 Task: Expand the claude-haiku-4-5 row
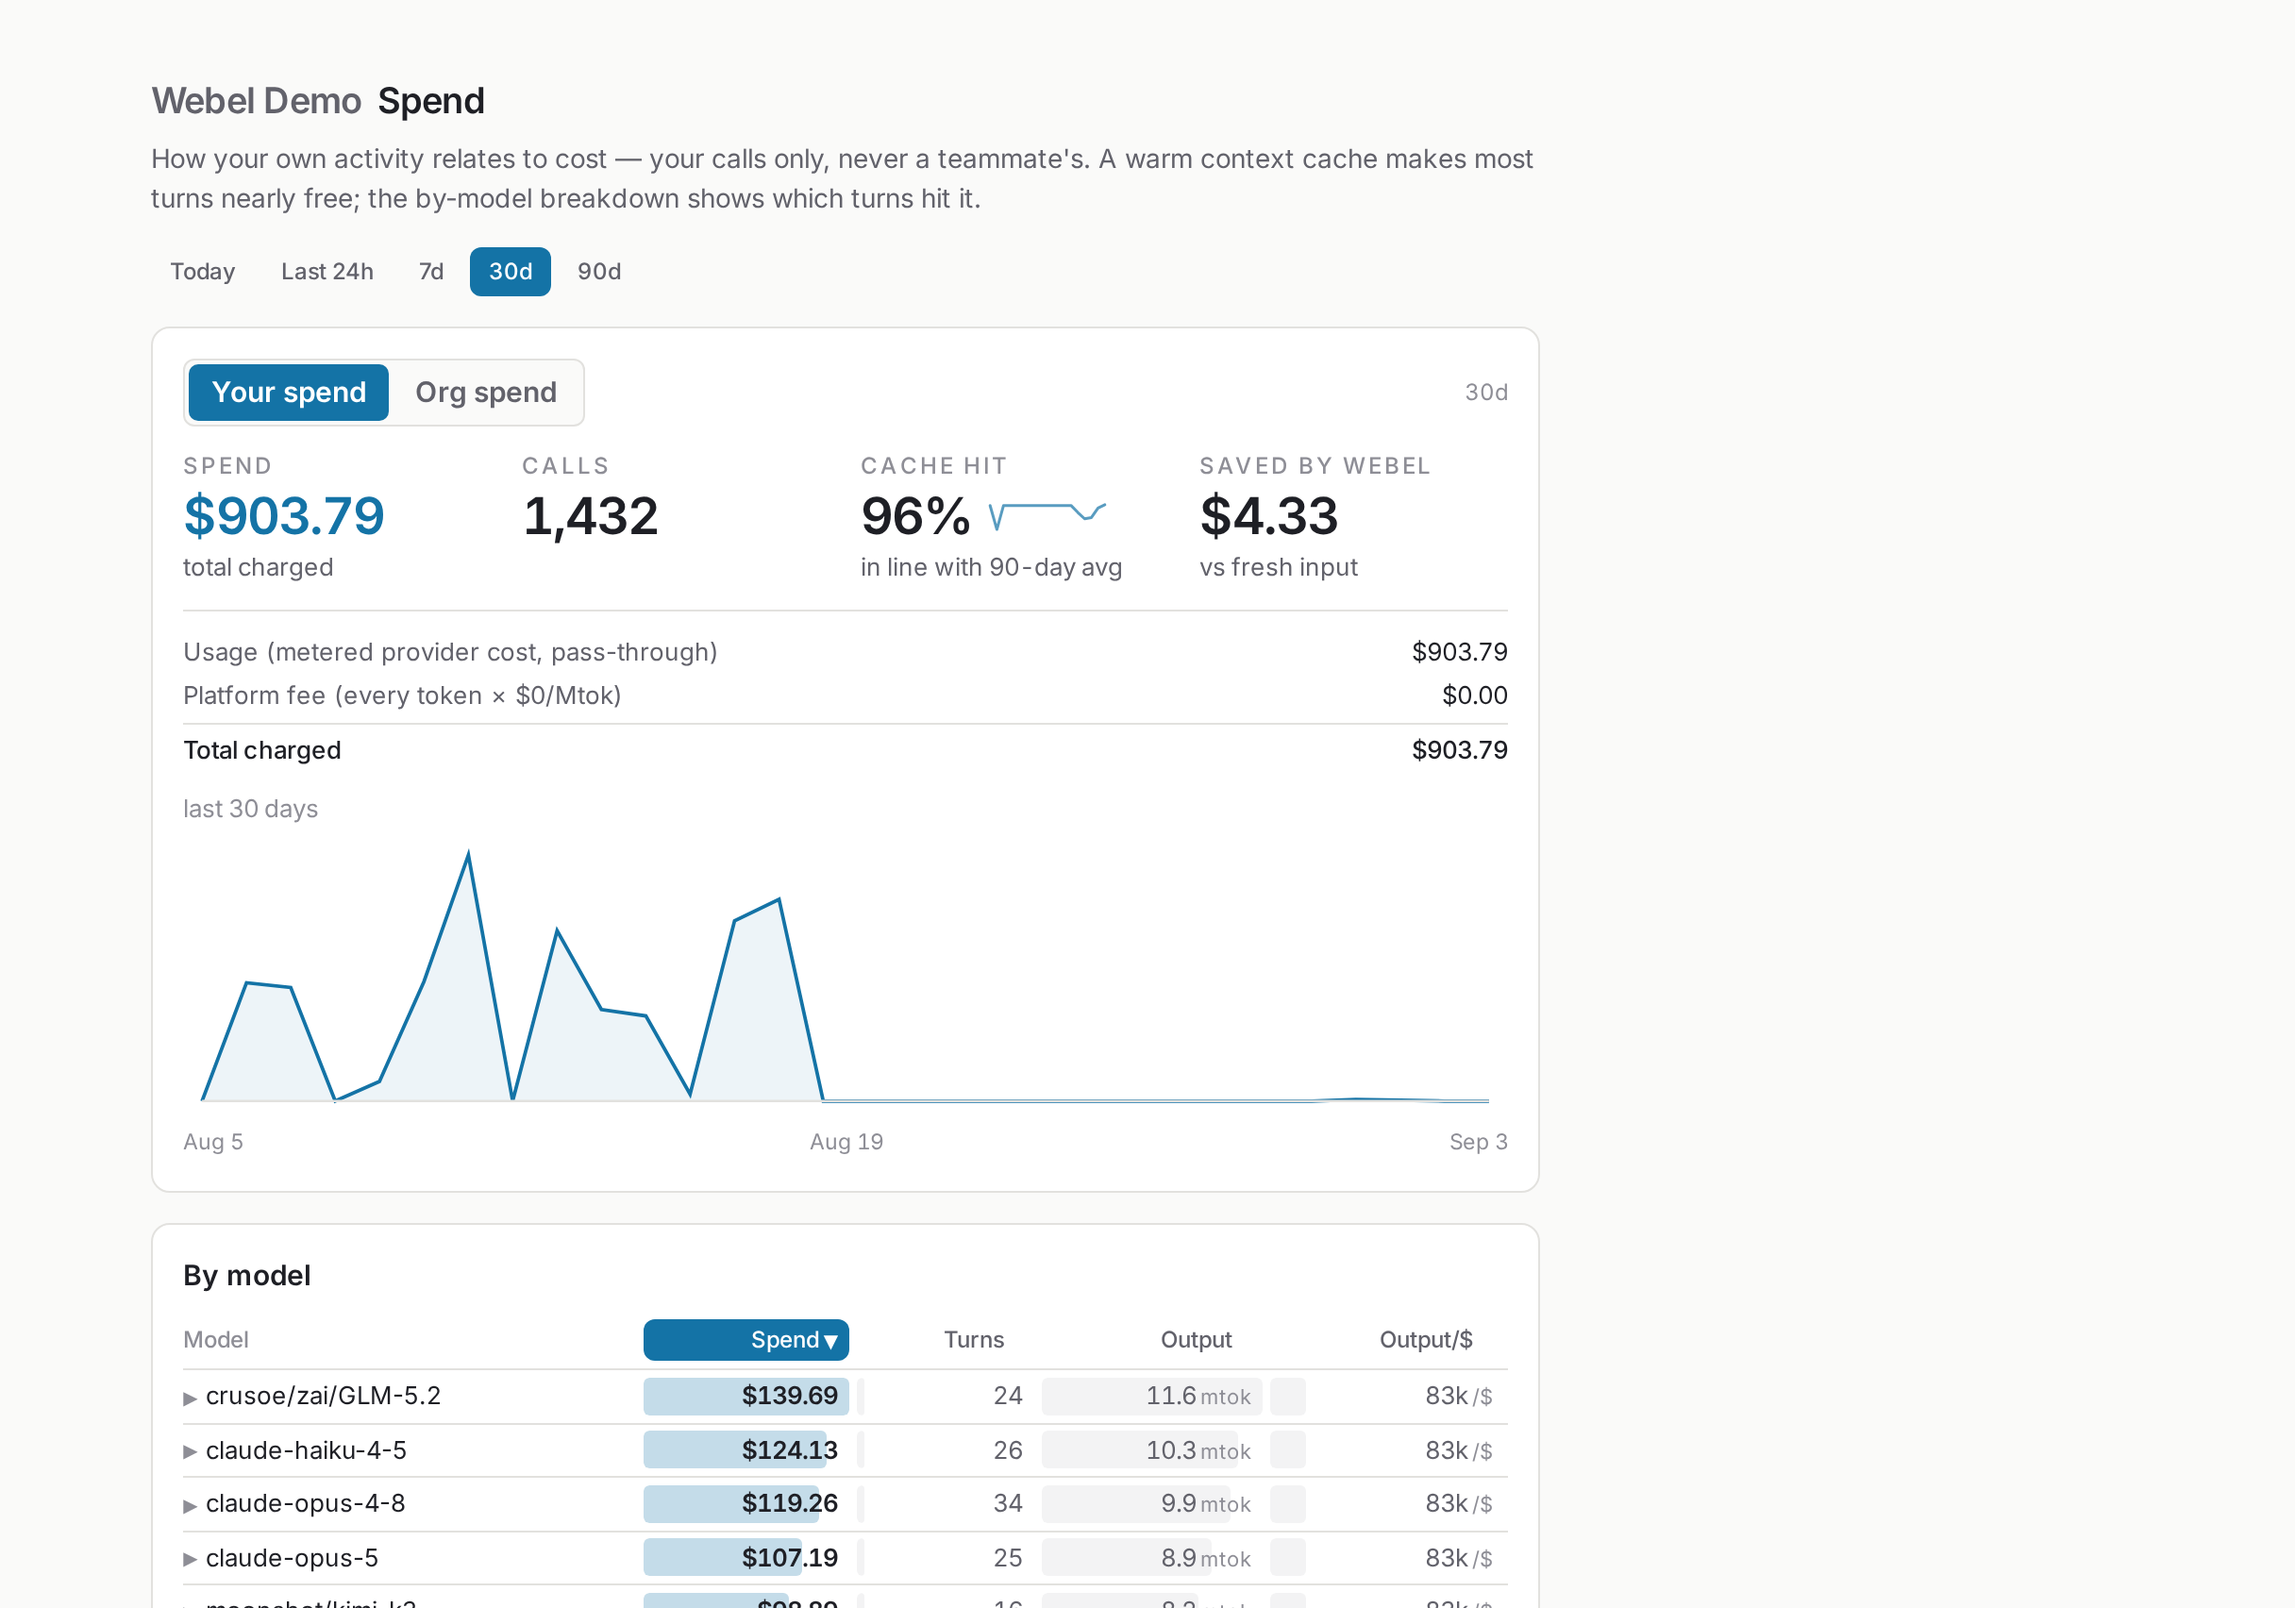click(189, 1452)
